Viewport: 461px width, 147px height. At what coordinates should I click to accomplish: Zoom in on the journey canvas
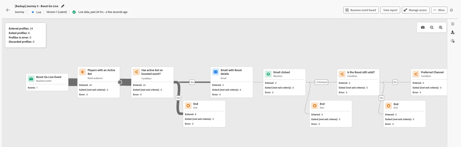click(441, 27)
